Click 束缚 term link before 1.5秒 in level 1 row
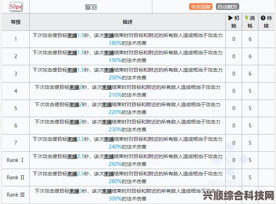The image size is (276, 204). coord(72,36)
